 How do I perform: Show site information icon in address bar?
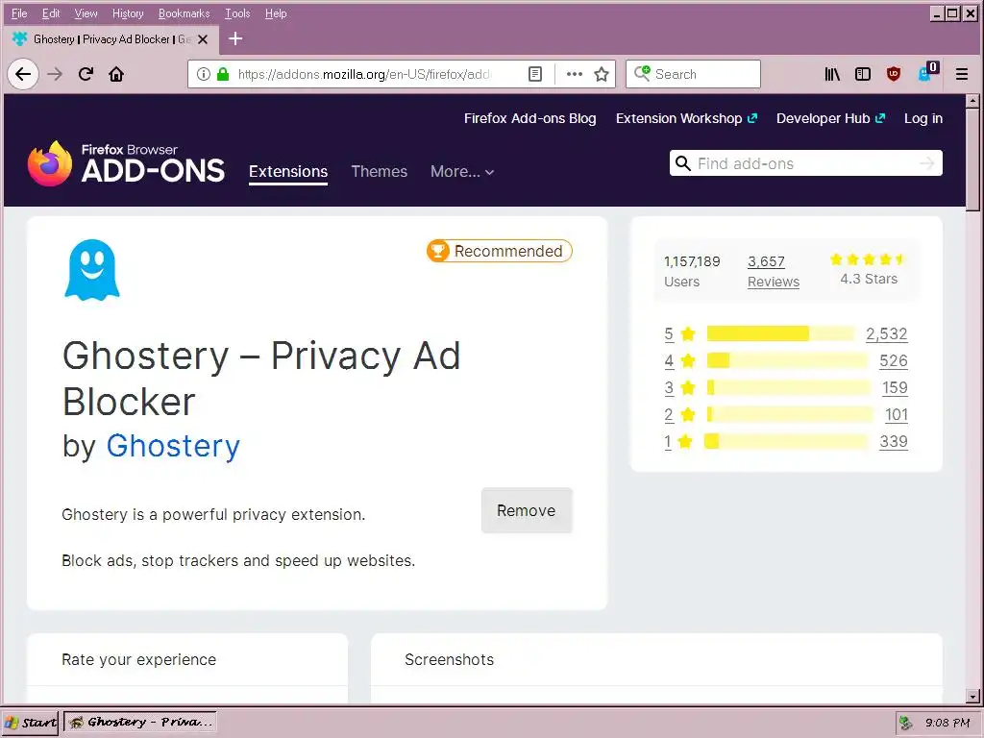pos(204,74)
